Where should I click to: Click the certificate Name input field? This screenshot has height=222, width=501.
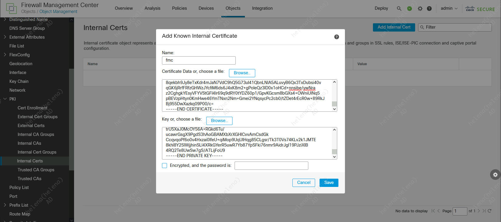pyautogui.click(x=199, y=60)
